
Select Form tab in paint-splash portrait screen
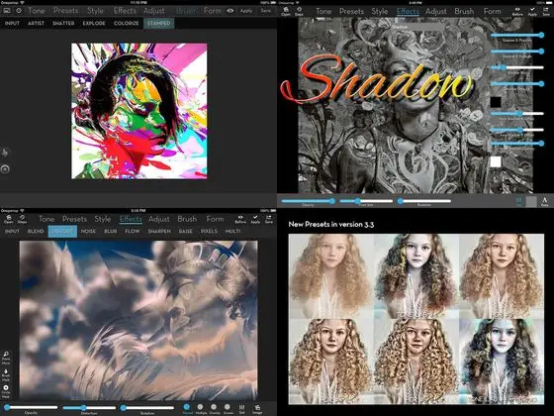click(x=213, y=11)
